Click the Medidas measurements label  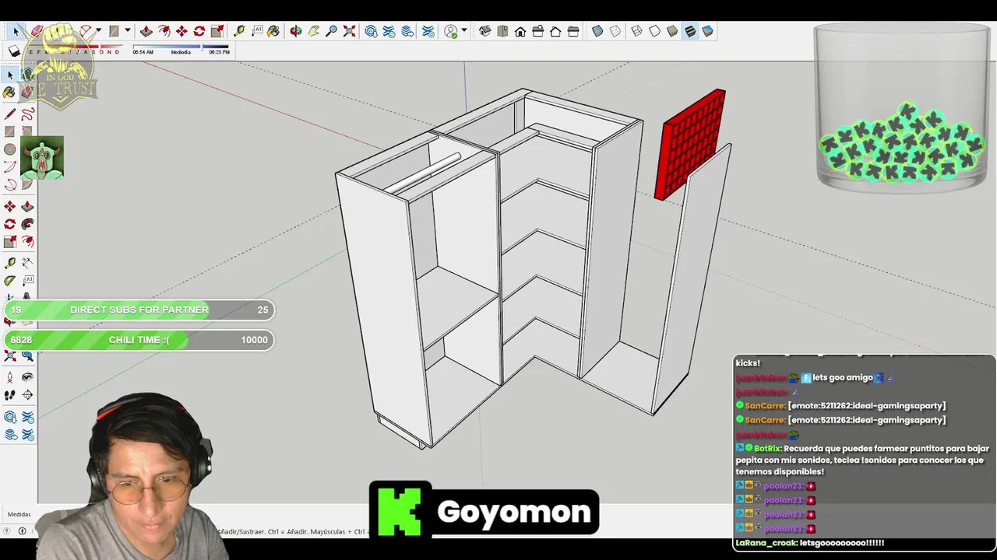(x=19, y=514)
